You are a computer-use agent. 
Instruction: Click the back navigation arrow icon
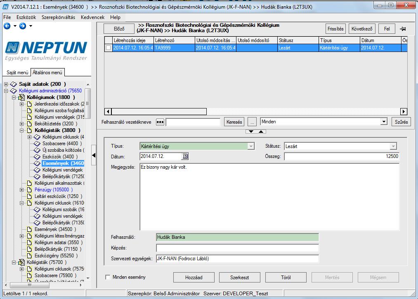7,26
